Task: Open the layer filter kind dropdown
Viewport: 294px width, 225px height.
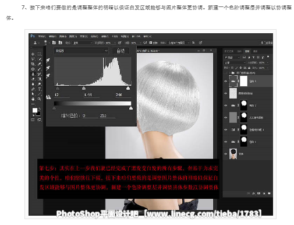Action: tap(232, 57)
